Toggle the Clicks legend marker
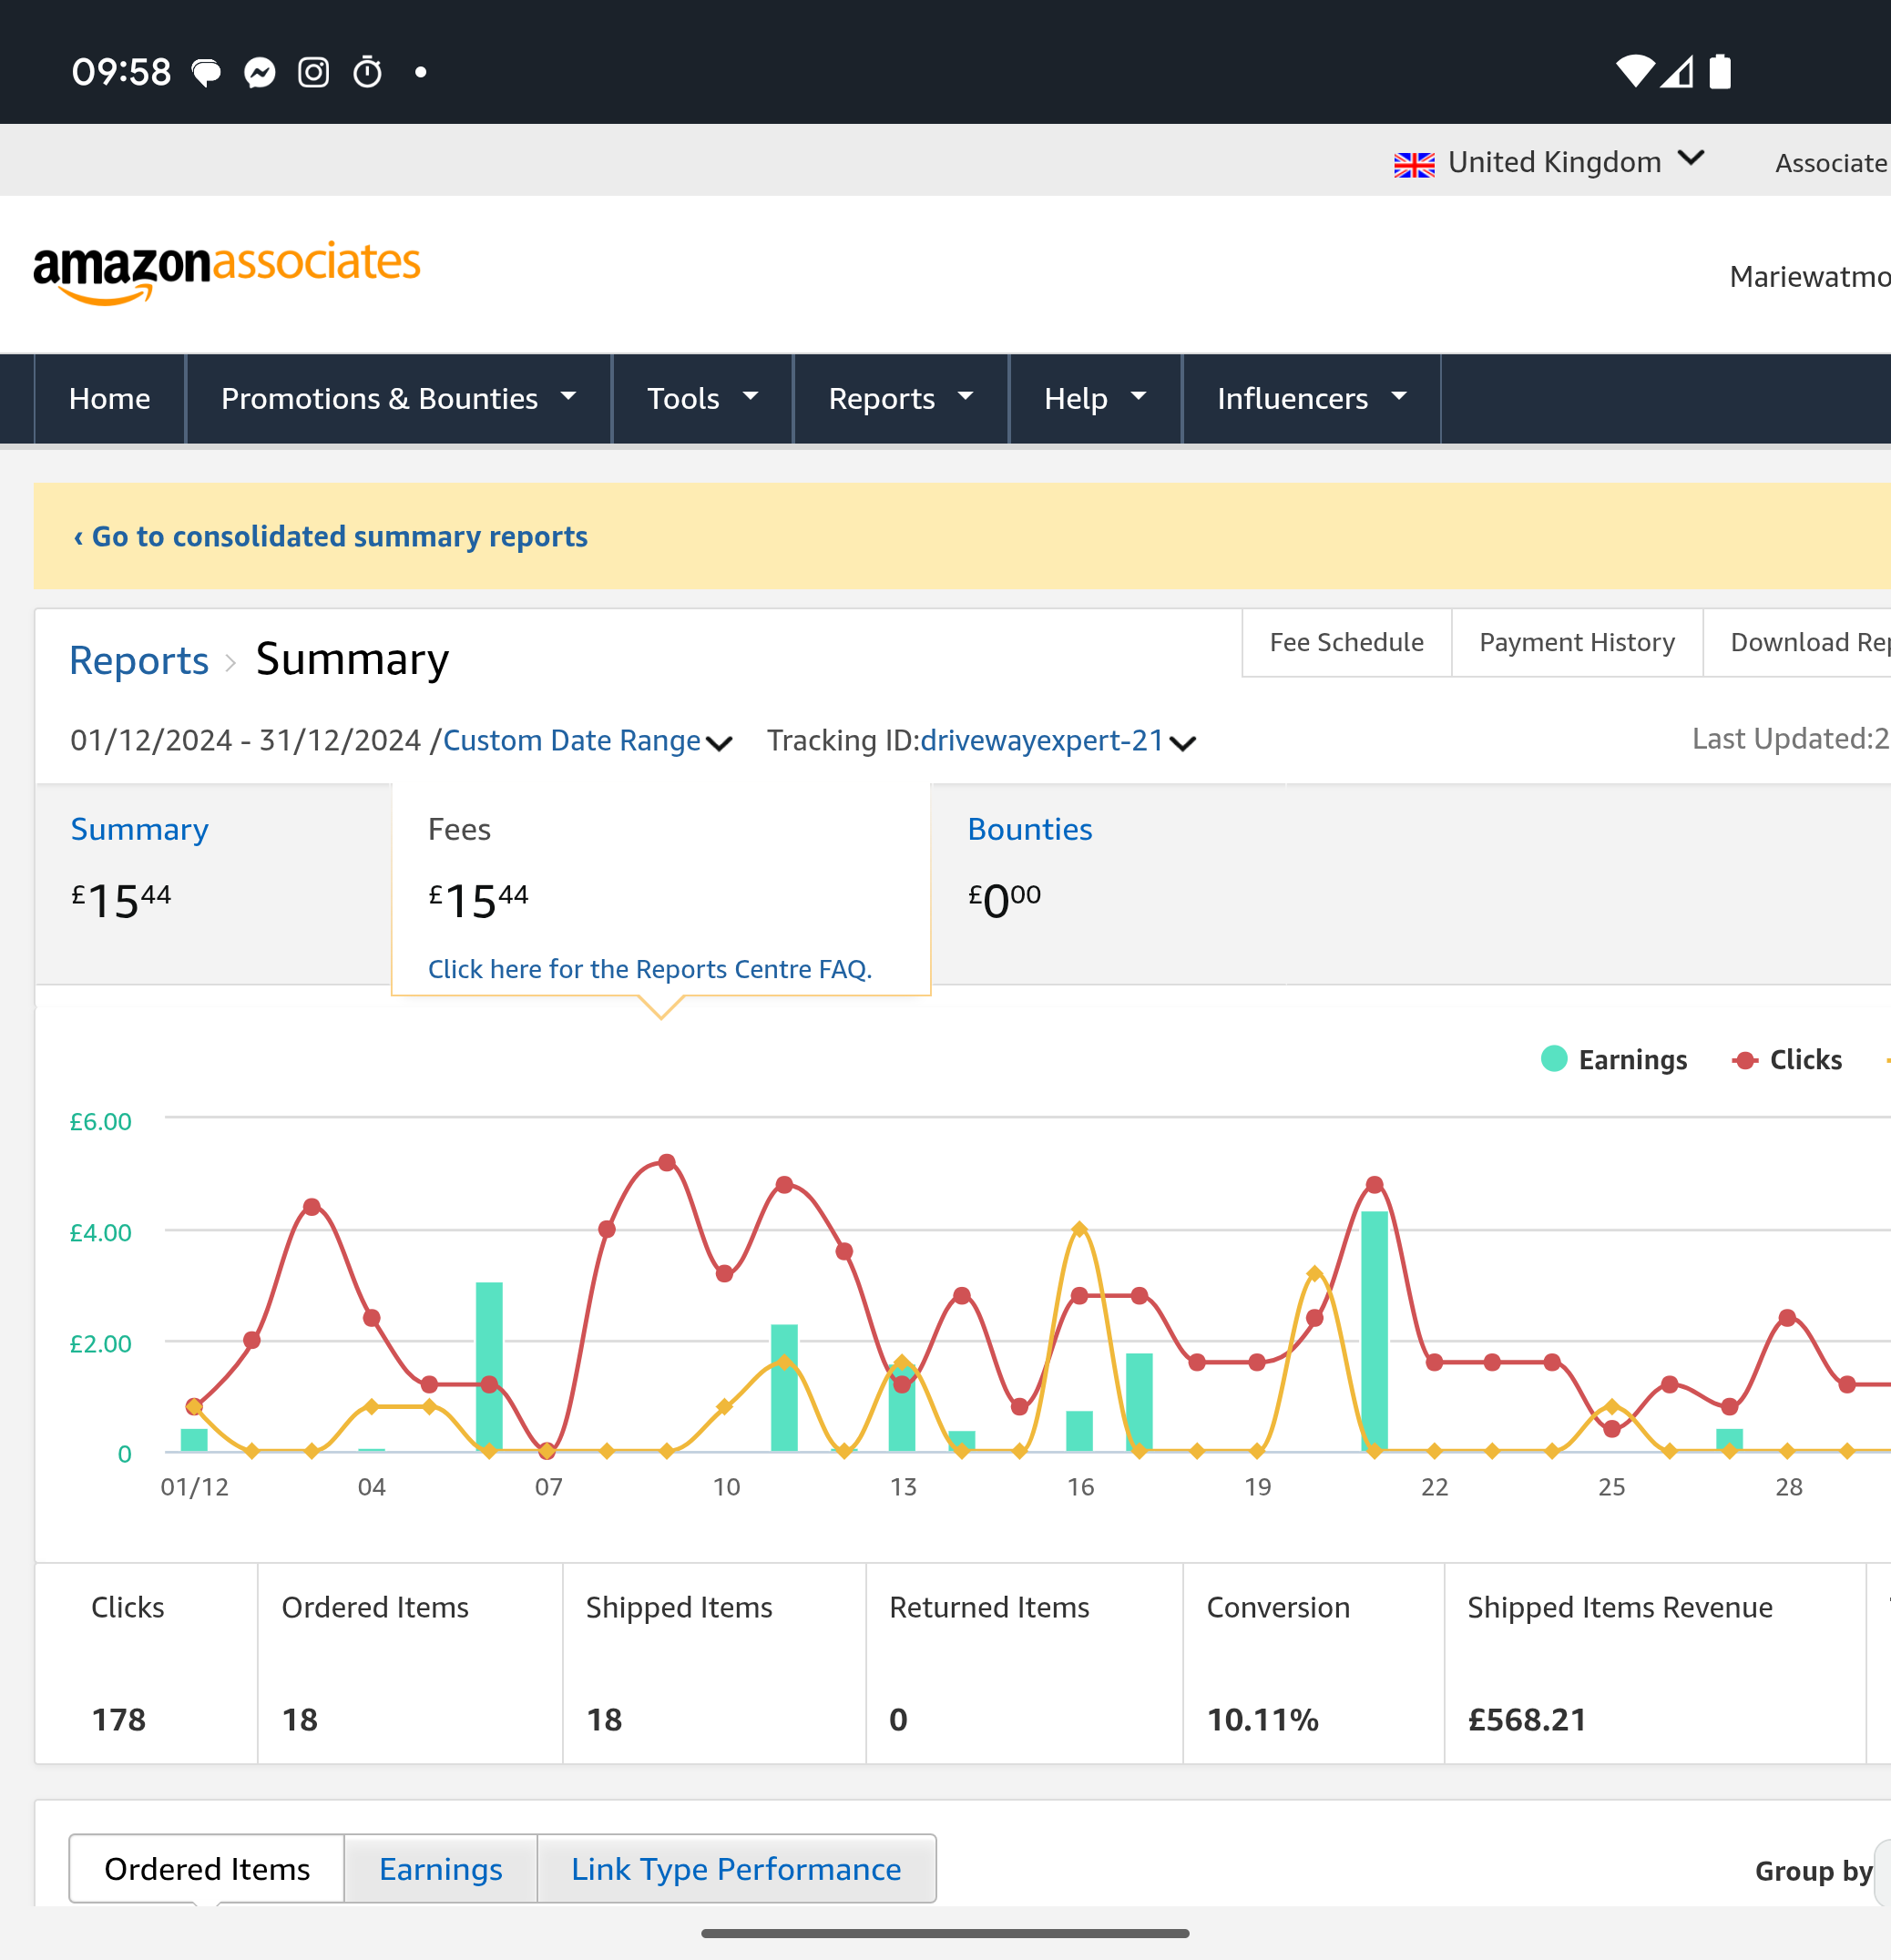Screen dimensions: 1891x1960 click(x=1745, y=1060)
